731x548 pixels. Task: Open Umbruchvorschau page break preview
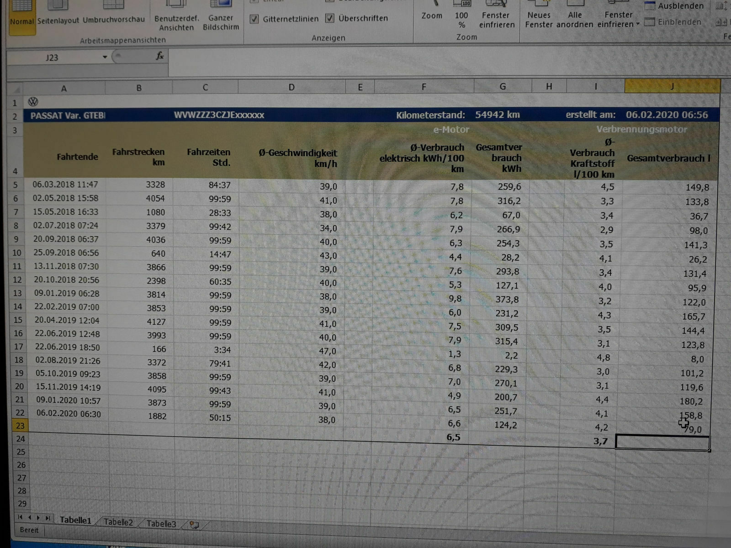coord(113,18)
